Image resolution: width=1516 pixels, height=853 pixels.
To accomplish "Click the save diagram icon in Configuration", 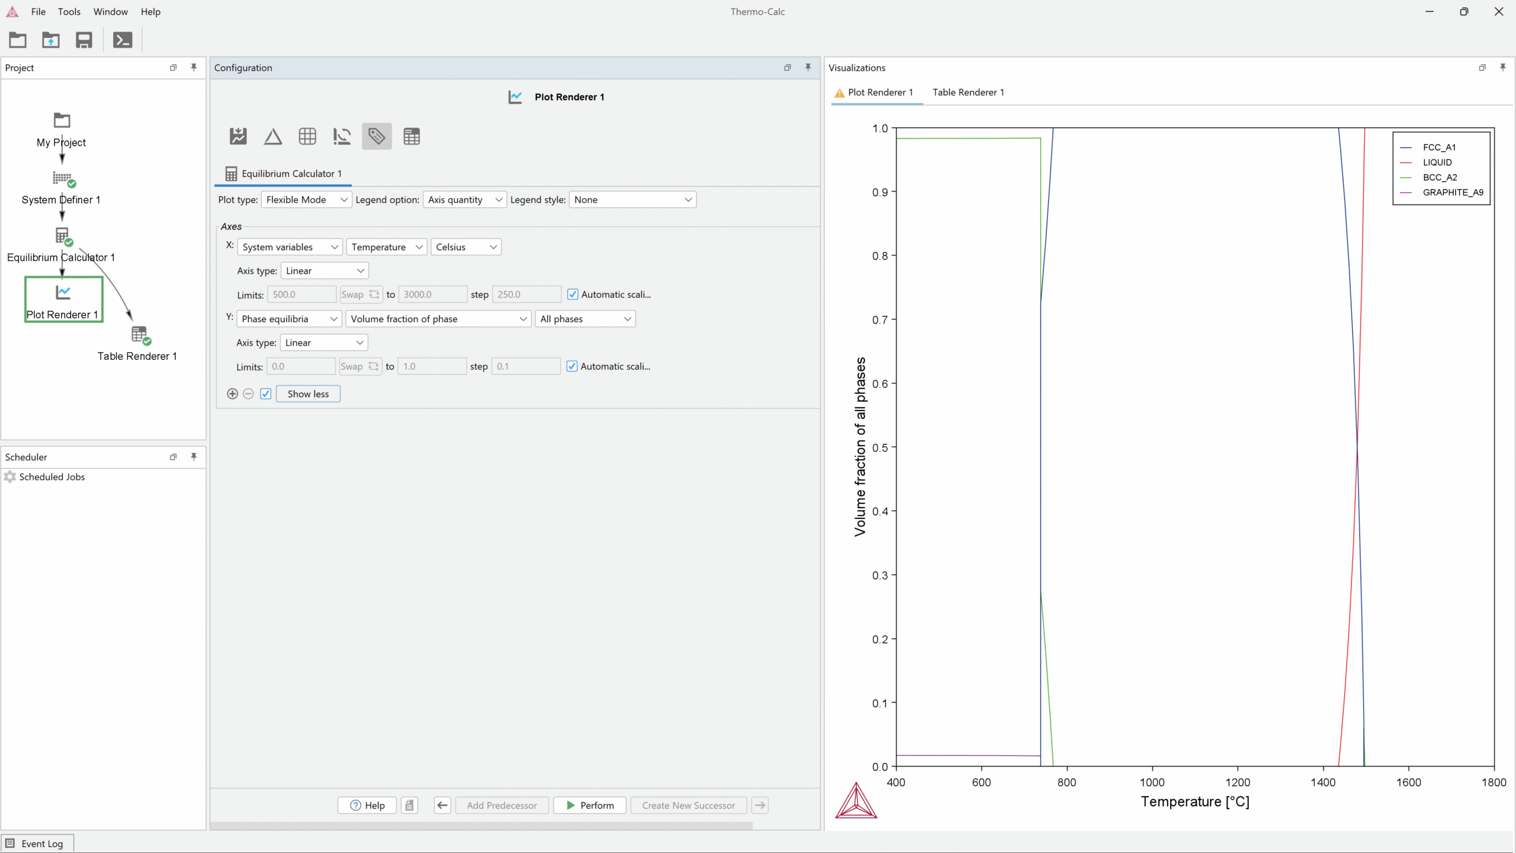I will point(238,136).
